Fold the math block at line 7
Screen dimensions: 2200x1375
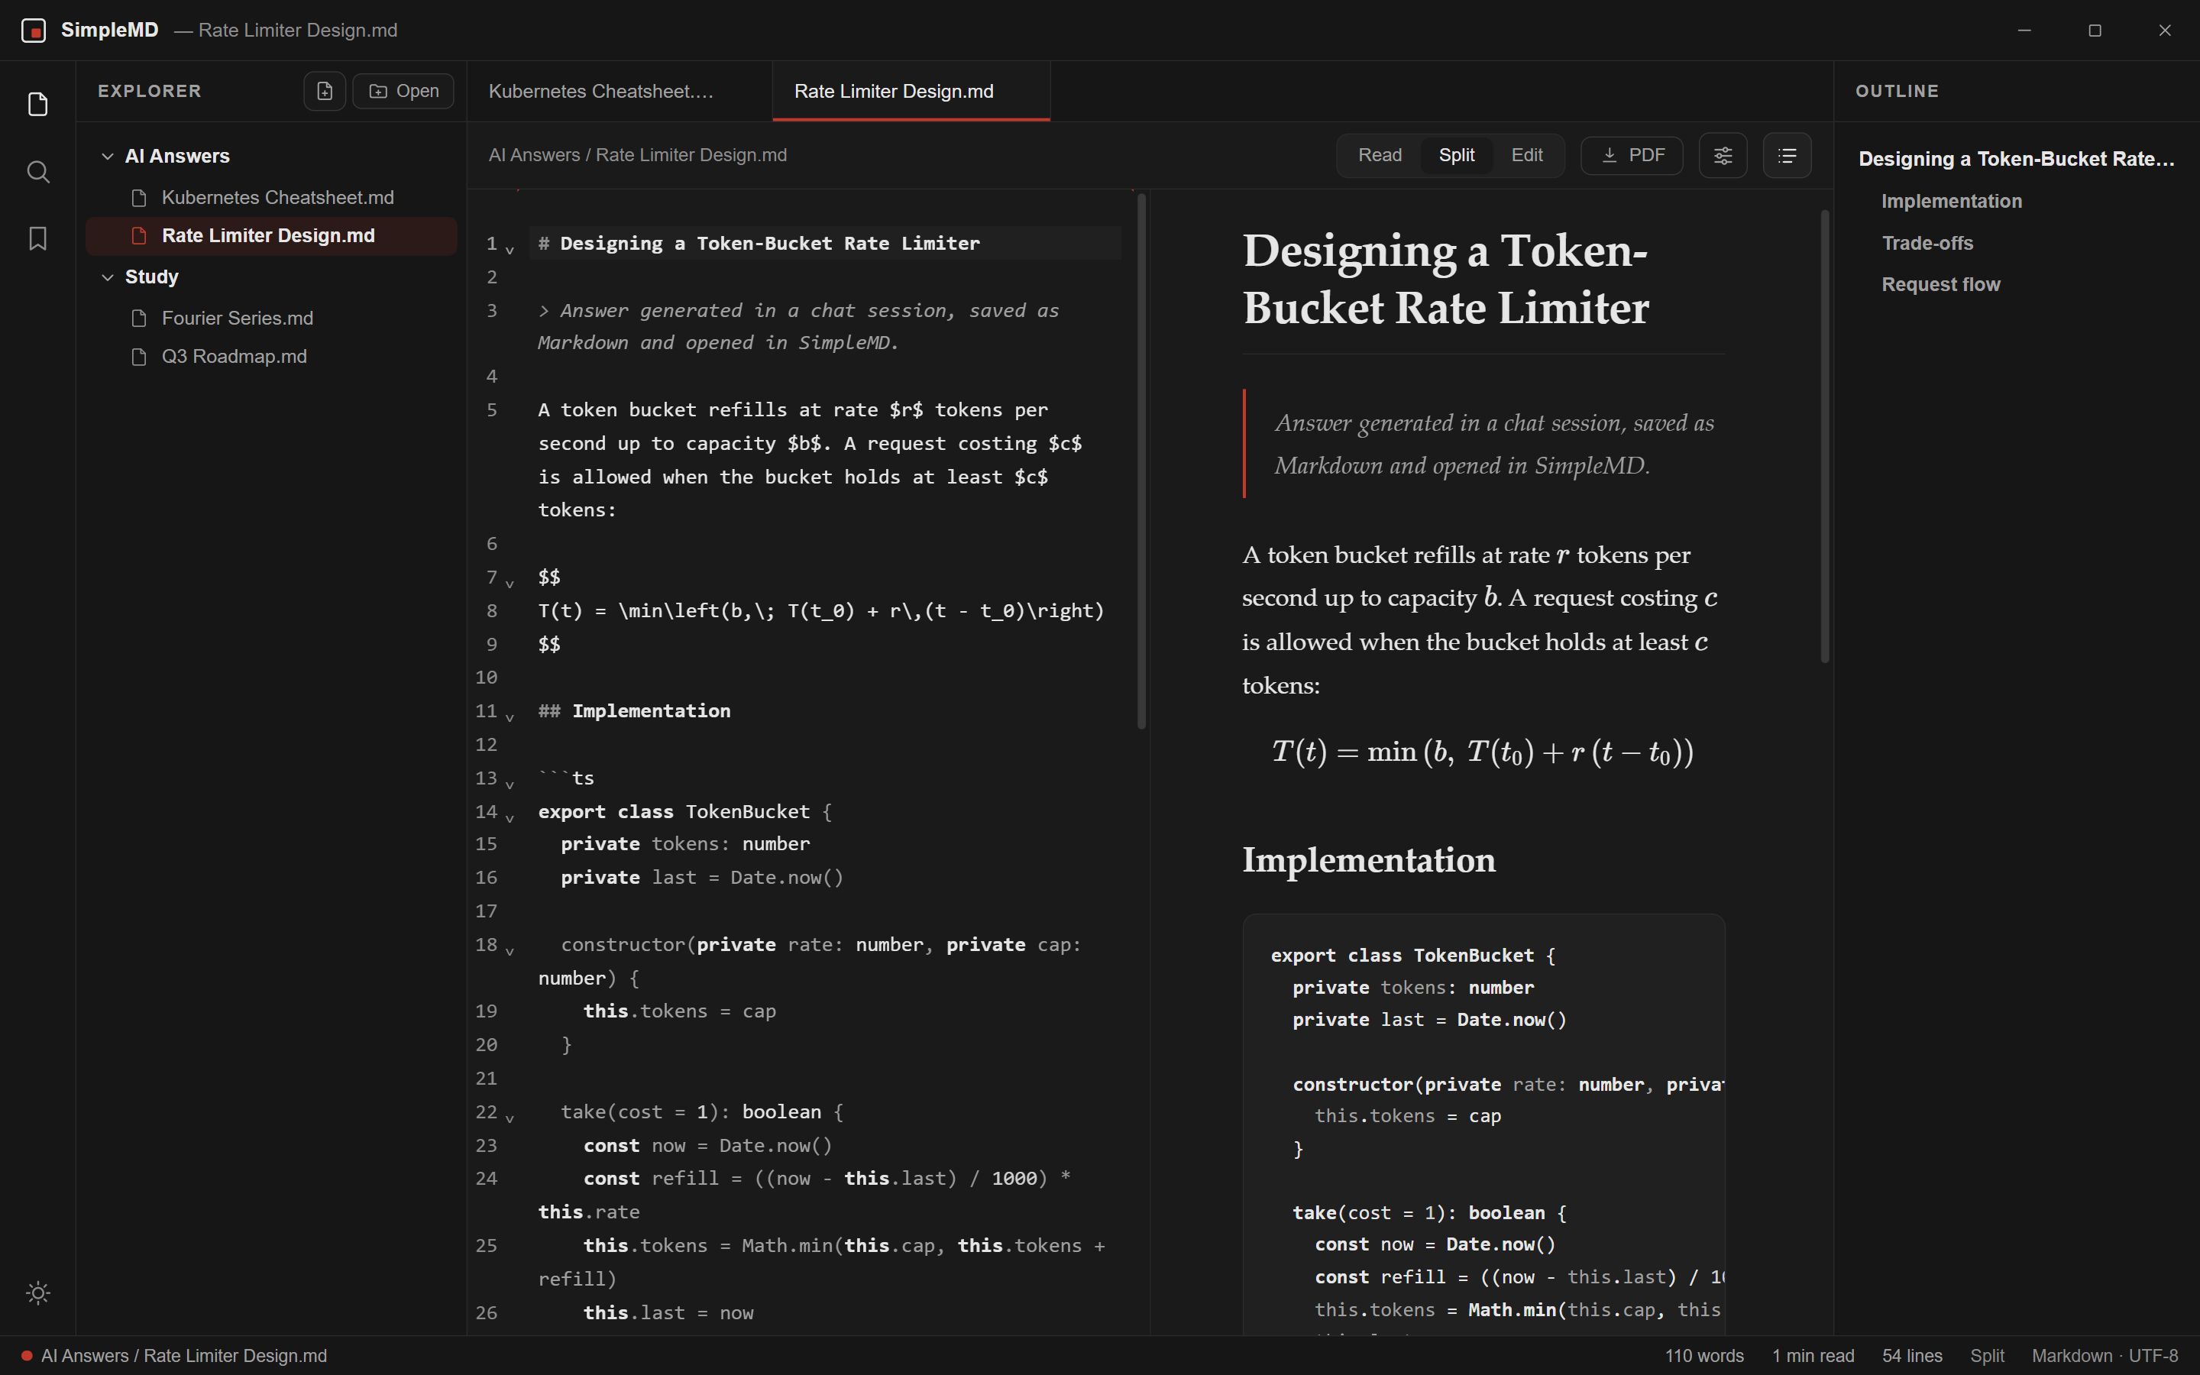tap(510, 584)
